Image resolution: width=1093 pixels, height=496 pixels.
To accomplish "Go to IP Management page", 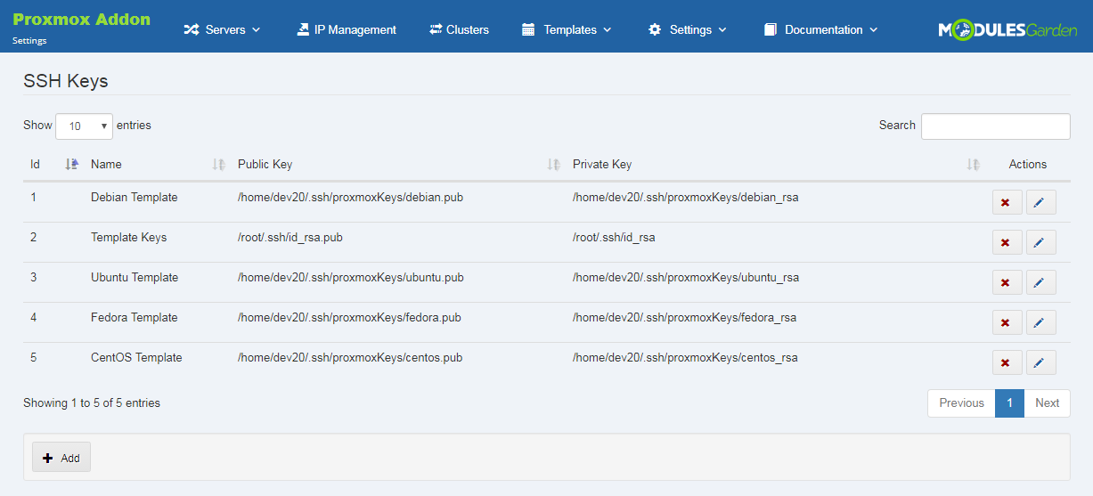I will pyautogui.click(x=347, y=29).
